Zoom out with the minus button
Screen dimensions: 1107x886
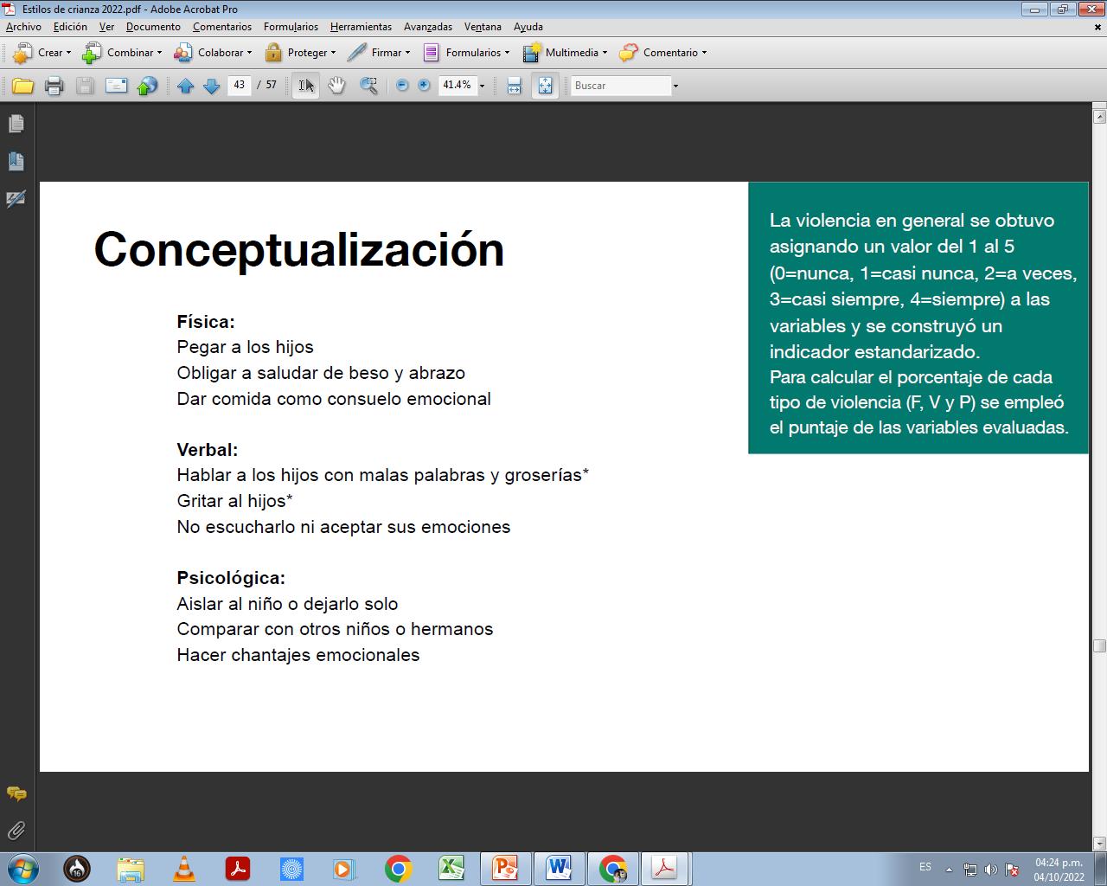[x=401, y=86]
